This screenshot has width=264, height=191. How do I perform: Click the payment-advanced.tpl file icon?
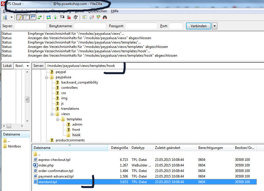click(35, 176)
